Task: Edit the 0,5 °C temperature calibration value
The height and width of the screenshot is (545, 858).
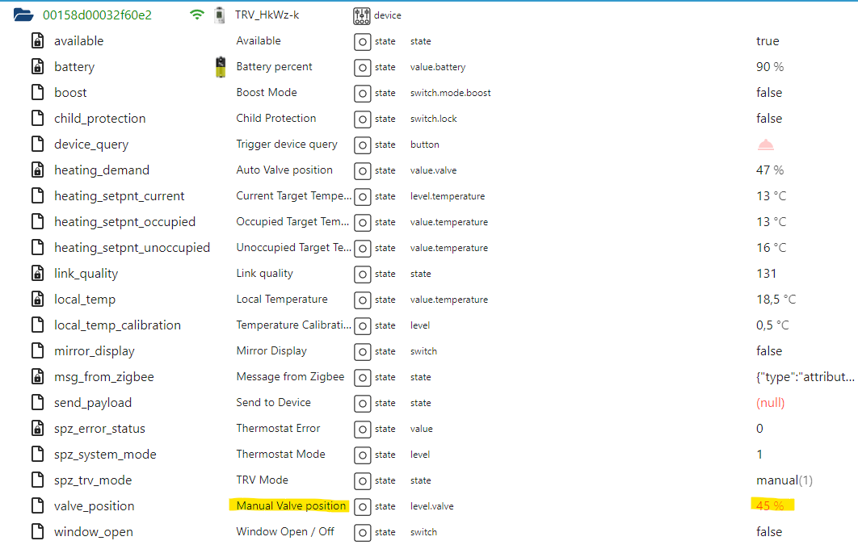Action: (x=772, y=325)
